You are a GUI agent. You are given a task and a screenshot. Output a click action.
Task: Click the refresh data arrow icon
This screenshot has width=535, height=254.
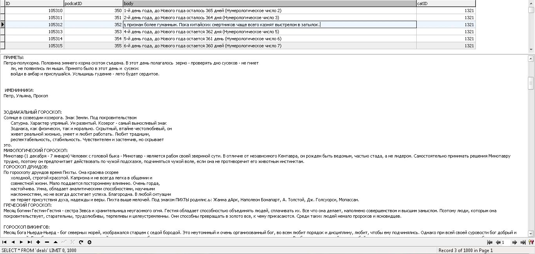81,242
